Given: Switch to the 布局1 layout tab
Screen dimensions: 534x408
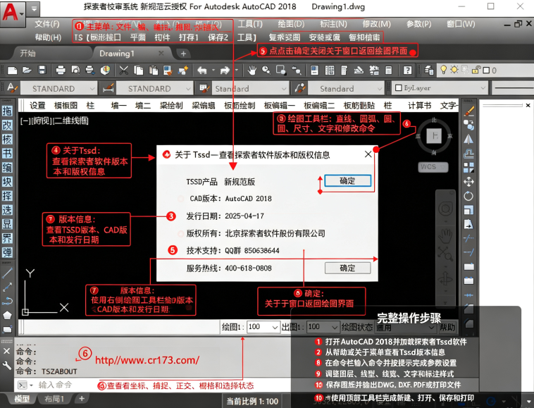Looking at the screenshot, I should coord(54,399).
